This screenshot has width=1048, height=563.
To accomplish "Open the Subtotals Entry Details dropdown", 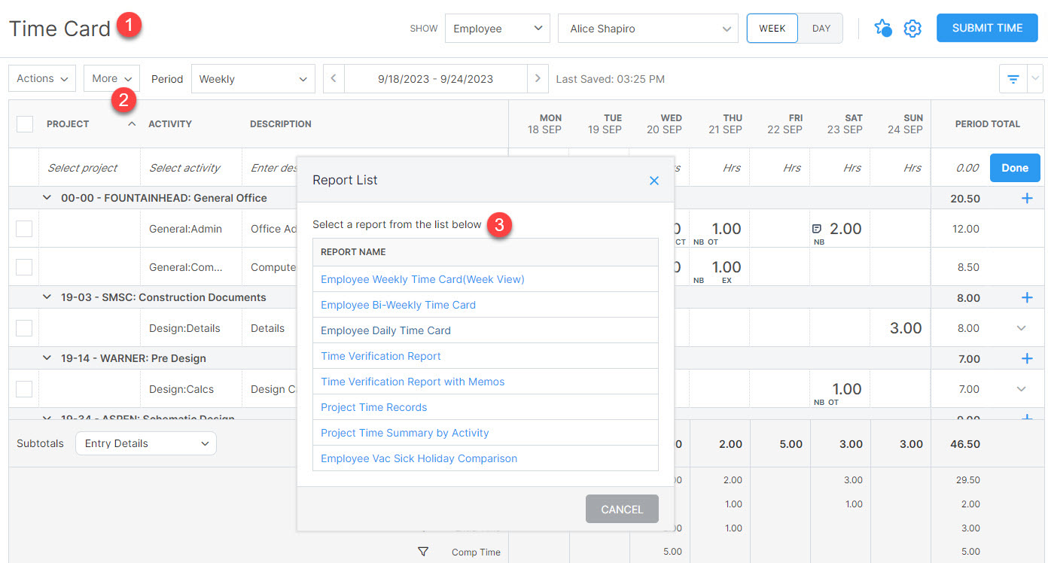I will [x=145, y=443].
